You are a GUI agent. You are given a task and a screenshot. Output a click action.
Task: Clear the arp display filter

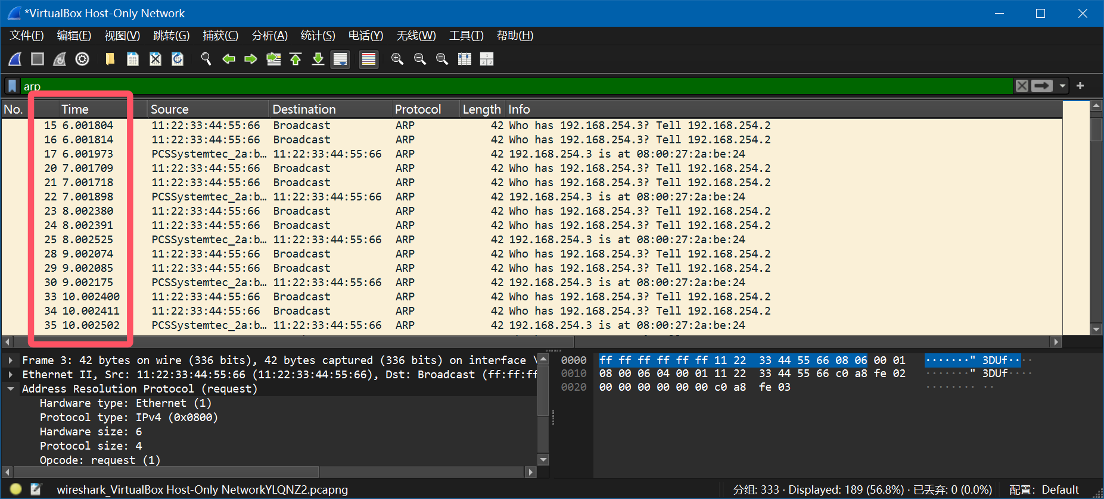point(1022,86)
